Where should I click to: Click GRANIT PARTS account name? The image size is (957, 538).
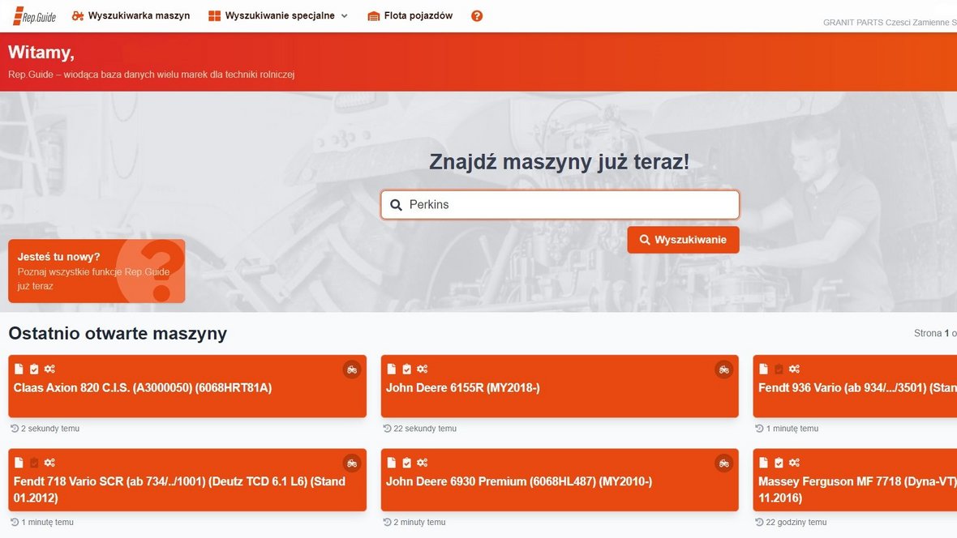[890, 23]
